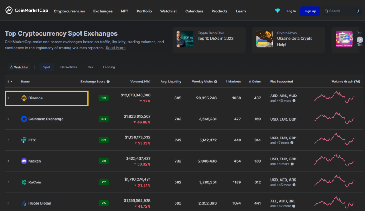Sort by # Coins column header

click(255, 82)
